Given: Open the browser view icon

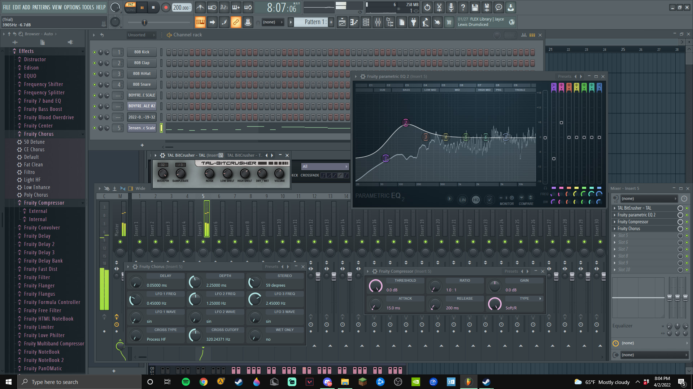Looking at the screenshot, I should click(x=390, y=22).
